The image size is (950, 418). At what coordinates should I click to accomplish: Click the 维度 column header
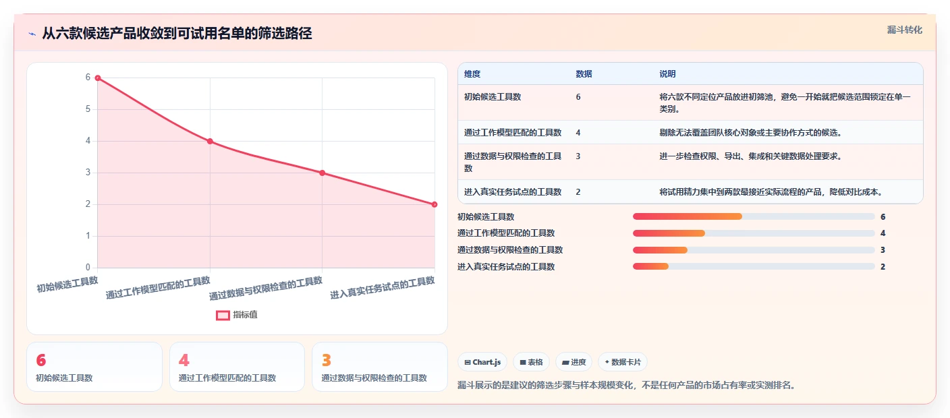[x=472, y=74]
